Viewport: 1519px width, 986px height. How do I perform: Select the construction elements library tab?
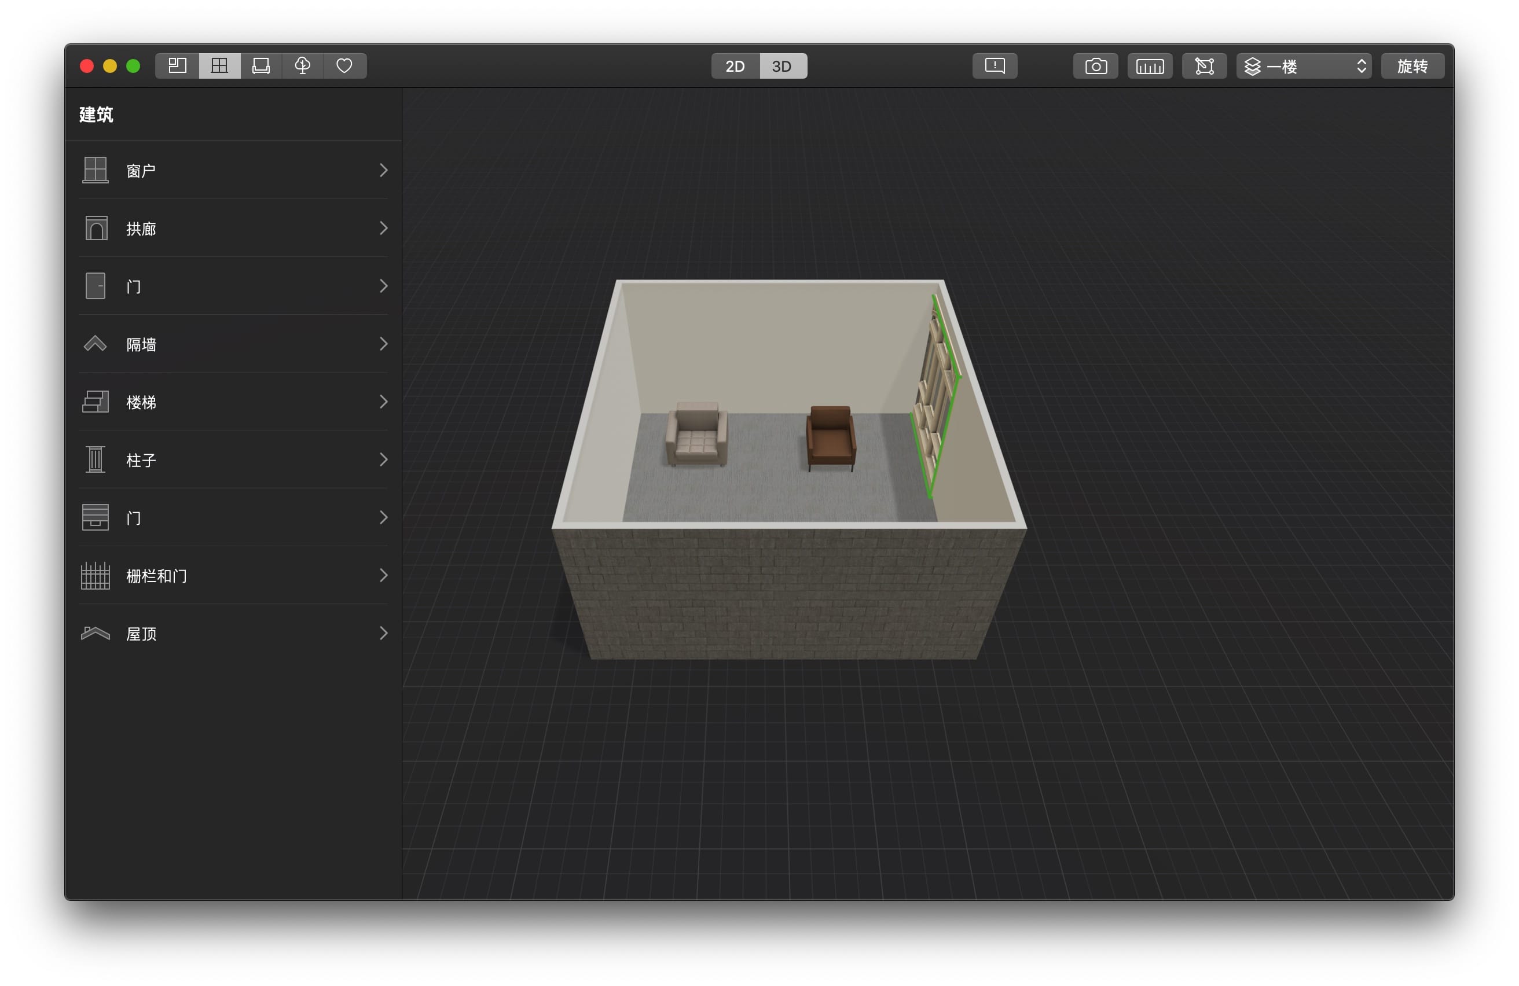[219, 66]
